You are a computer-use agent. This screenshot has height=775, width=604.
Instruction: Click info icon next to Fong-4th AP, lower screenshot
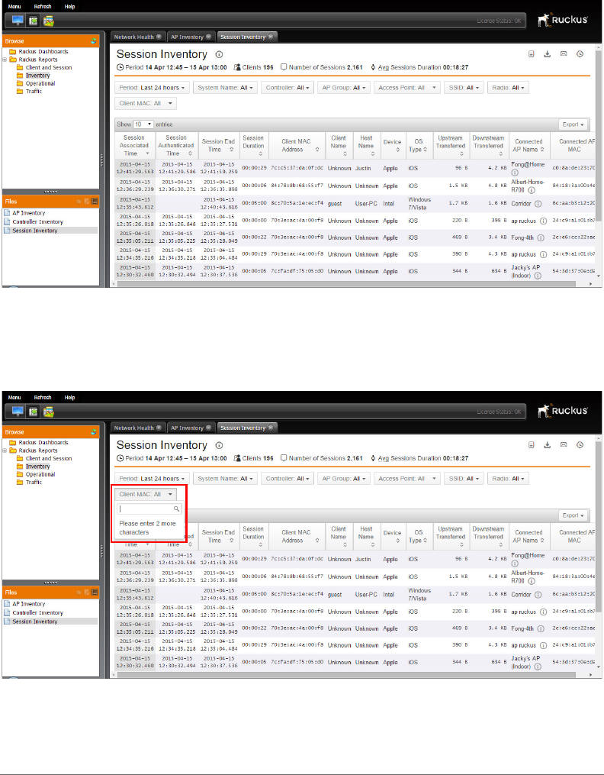click(541, 628)
